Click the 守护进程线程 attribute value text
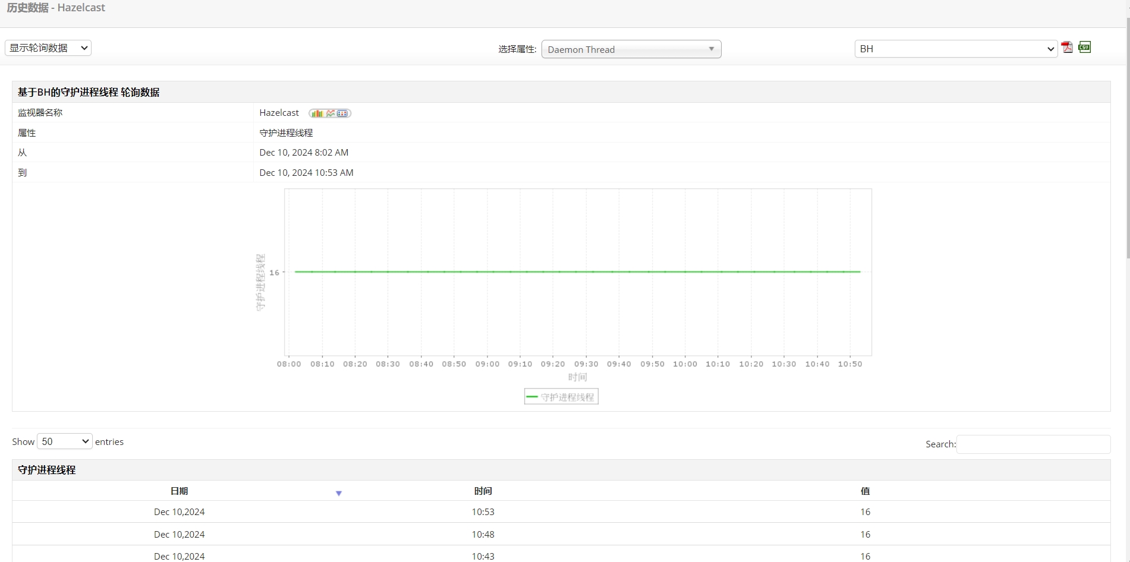Image resolution: width=1130 pixels, height=562 pixels. 286,133
